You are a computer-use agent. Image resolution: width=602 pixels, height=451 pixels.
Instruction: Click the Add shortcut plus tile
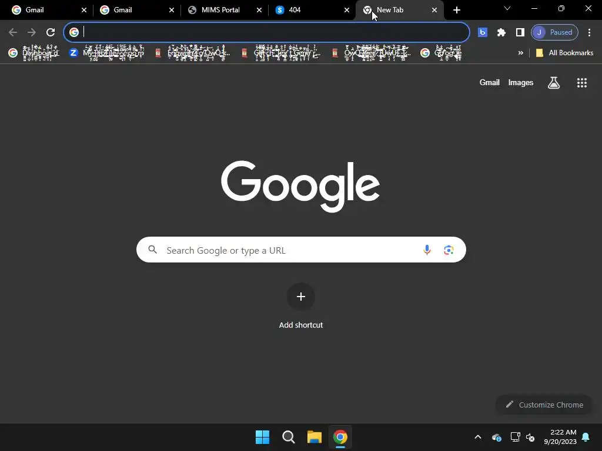click(x=301, y=297)
